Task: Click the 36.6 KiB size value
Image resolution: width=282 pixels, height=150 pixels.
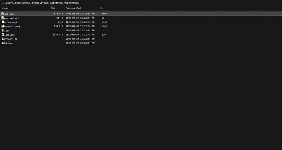Action: pos(58,34)
